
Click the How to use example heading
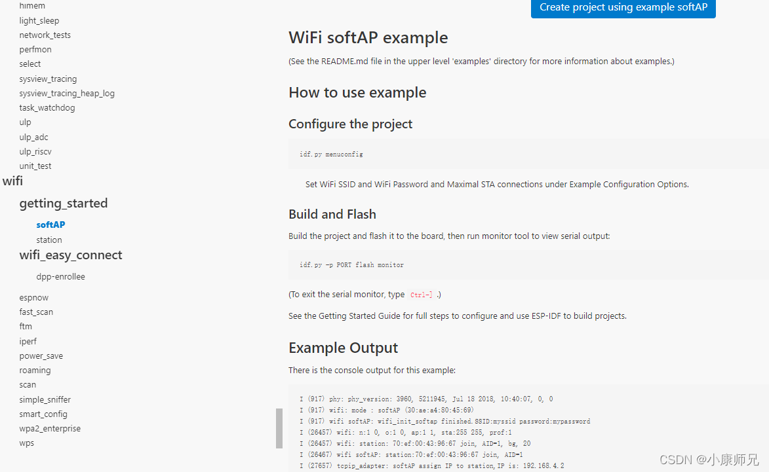point(357,92)
